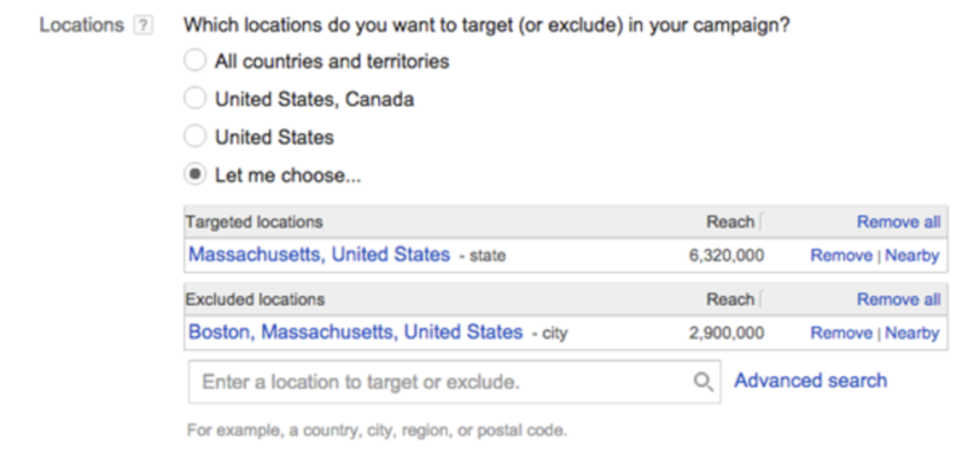This screenshot has height=463, width=956.
Task: Show Nearby locations for Massachusetts
Action: coord(912,256)
